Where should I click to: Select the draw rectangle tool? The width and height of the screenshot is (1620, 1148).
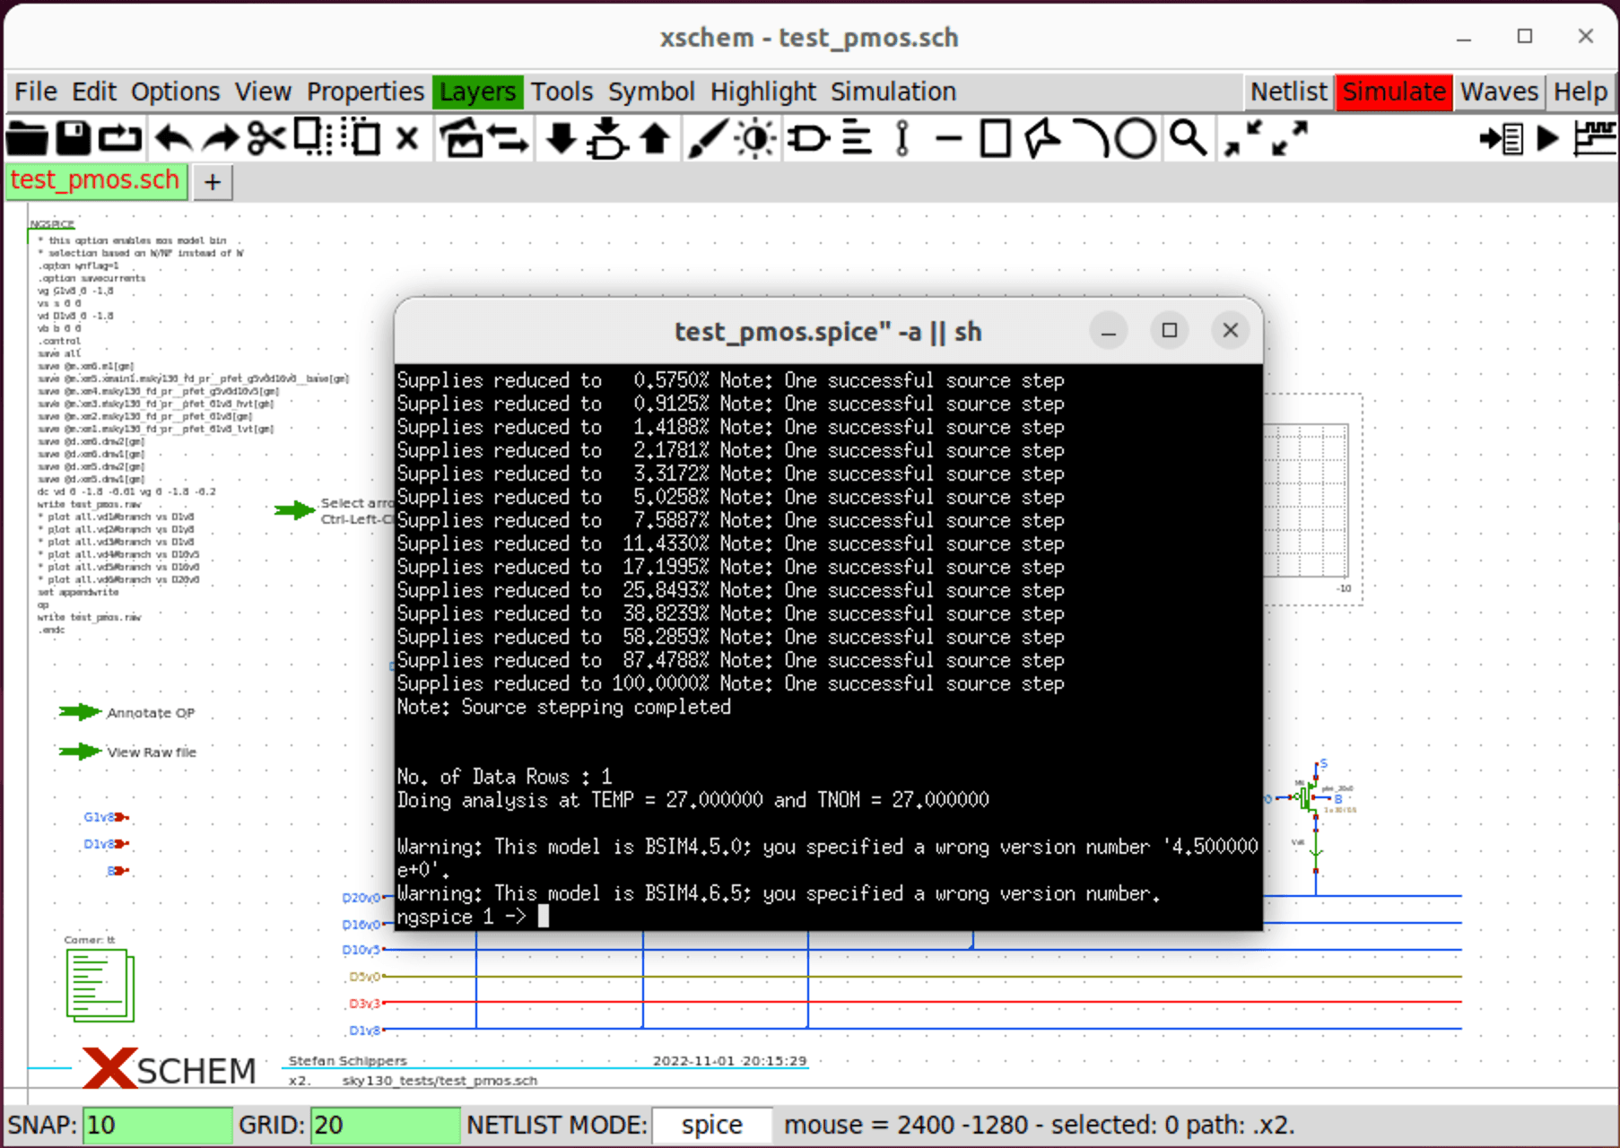[x=996, y=139]
